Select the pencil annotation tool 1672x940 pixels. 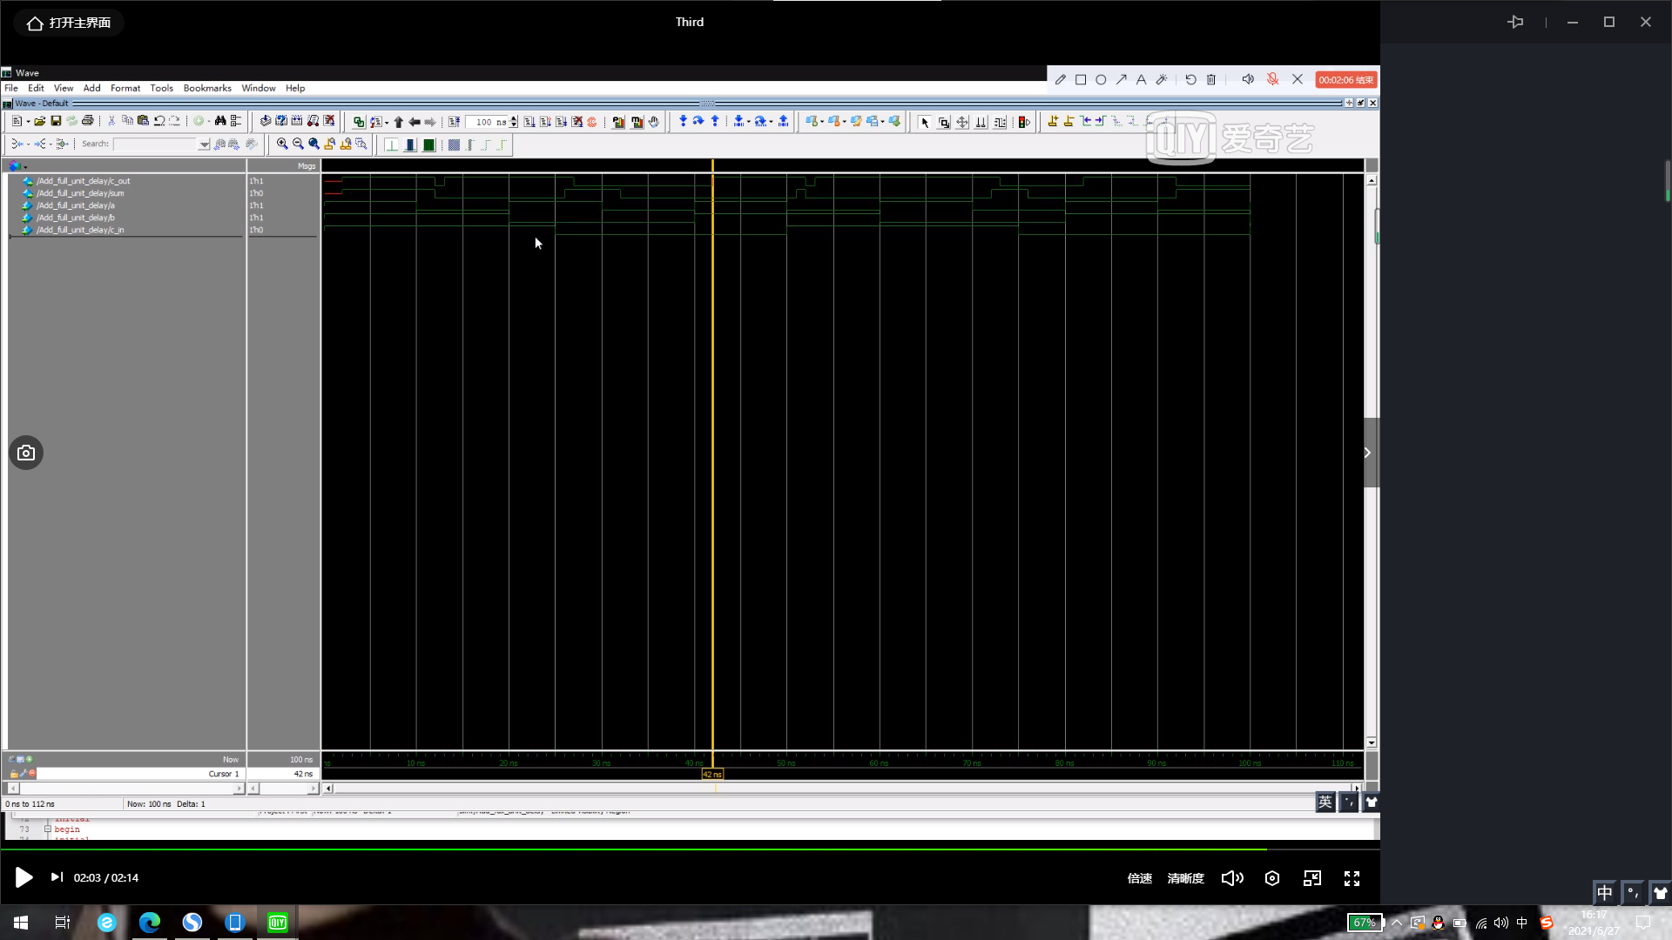(1060, 79)
